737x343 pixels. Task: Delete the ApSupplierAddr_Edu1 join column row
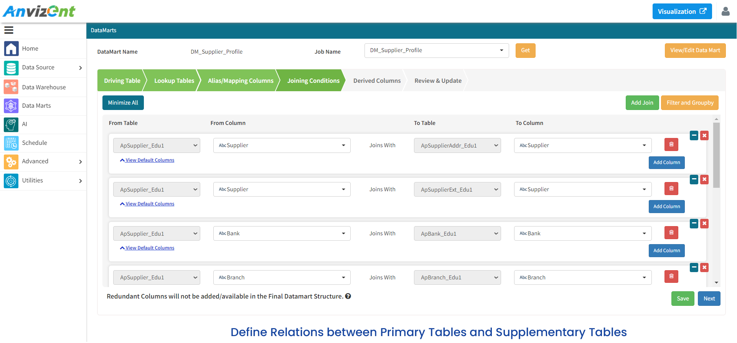[671, 144]
